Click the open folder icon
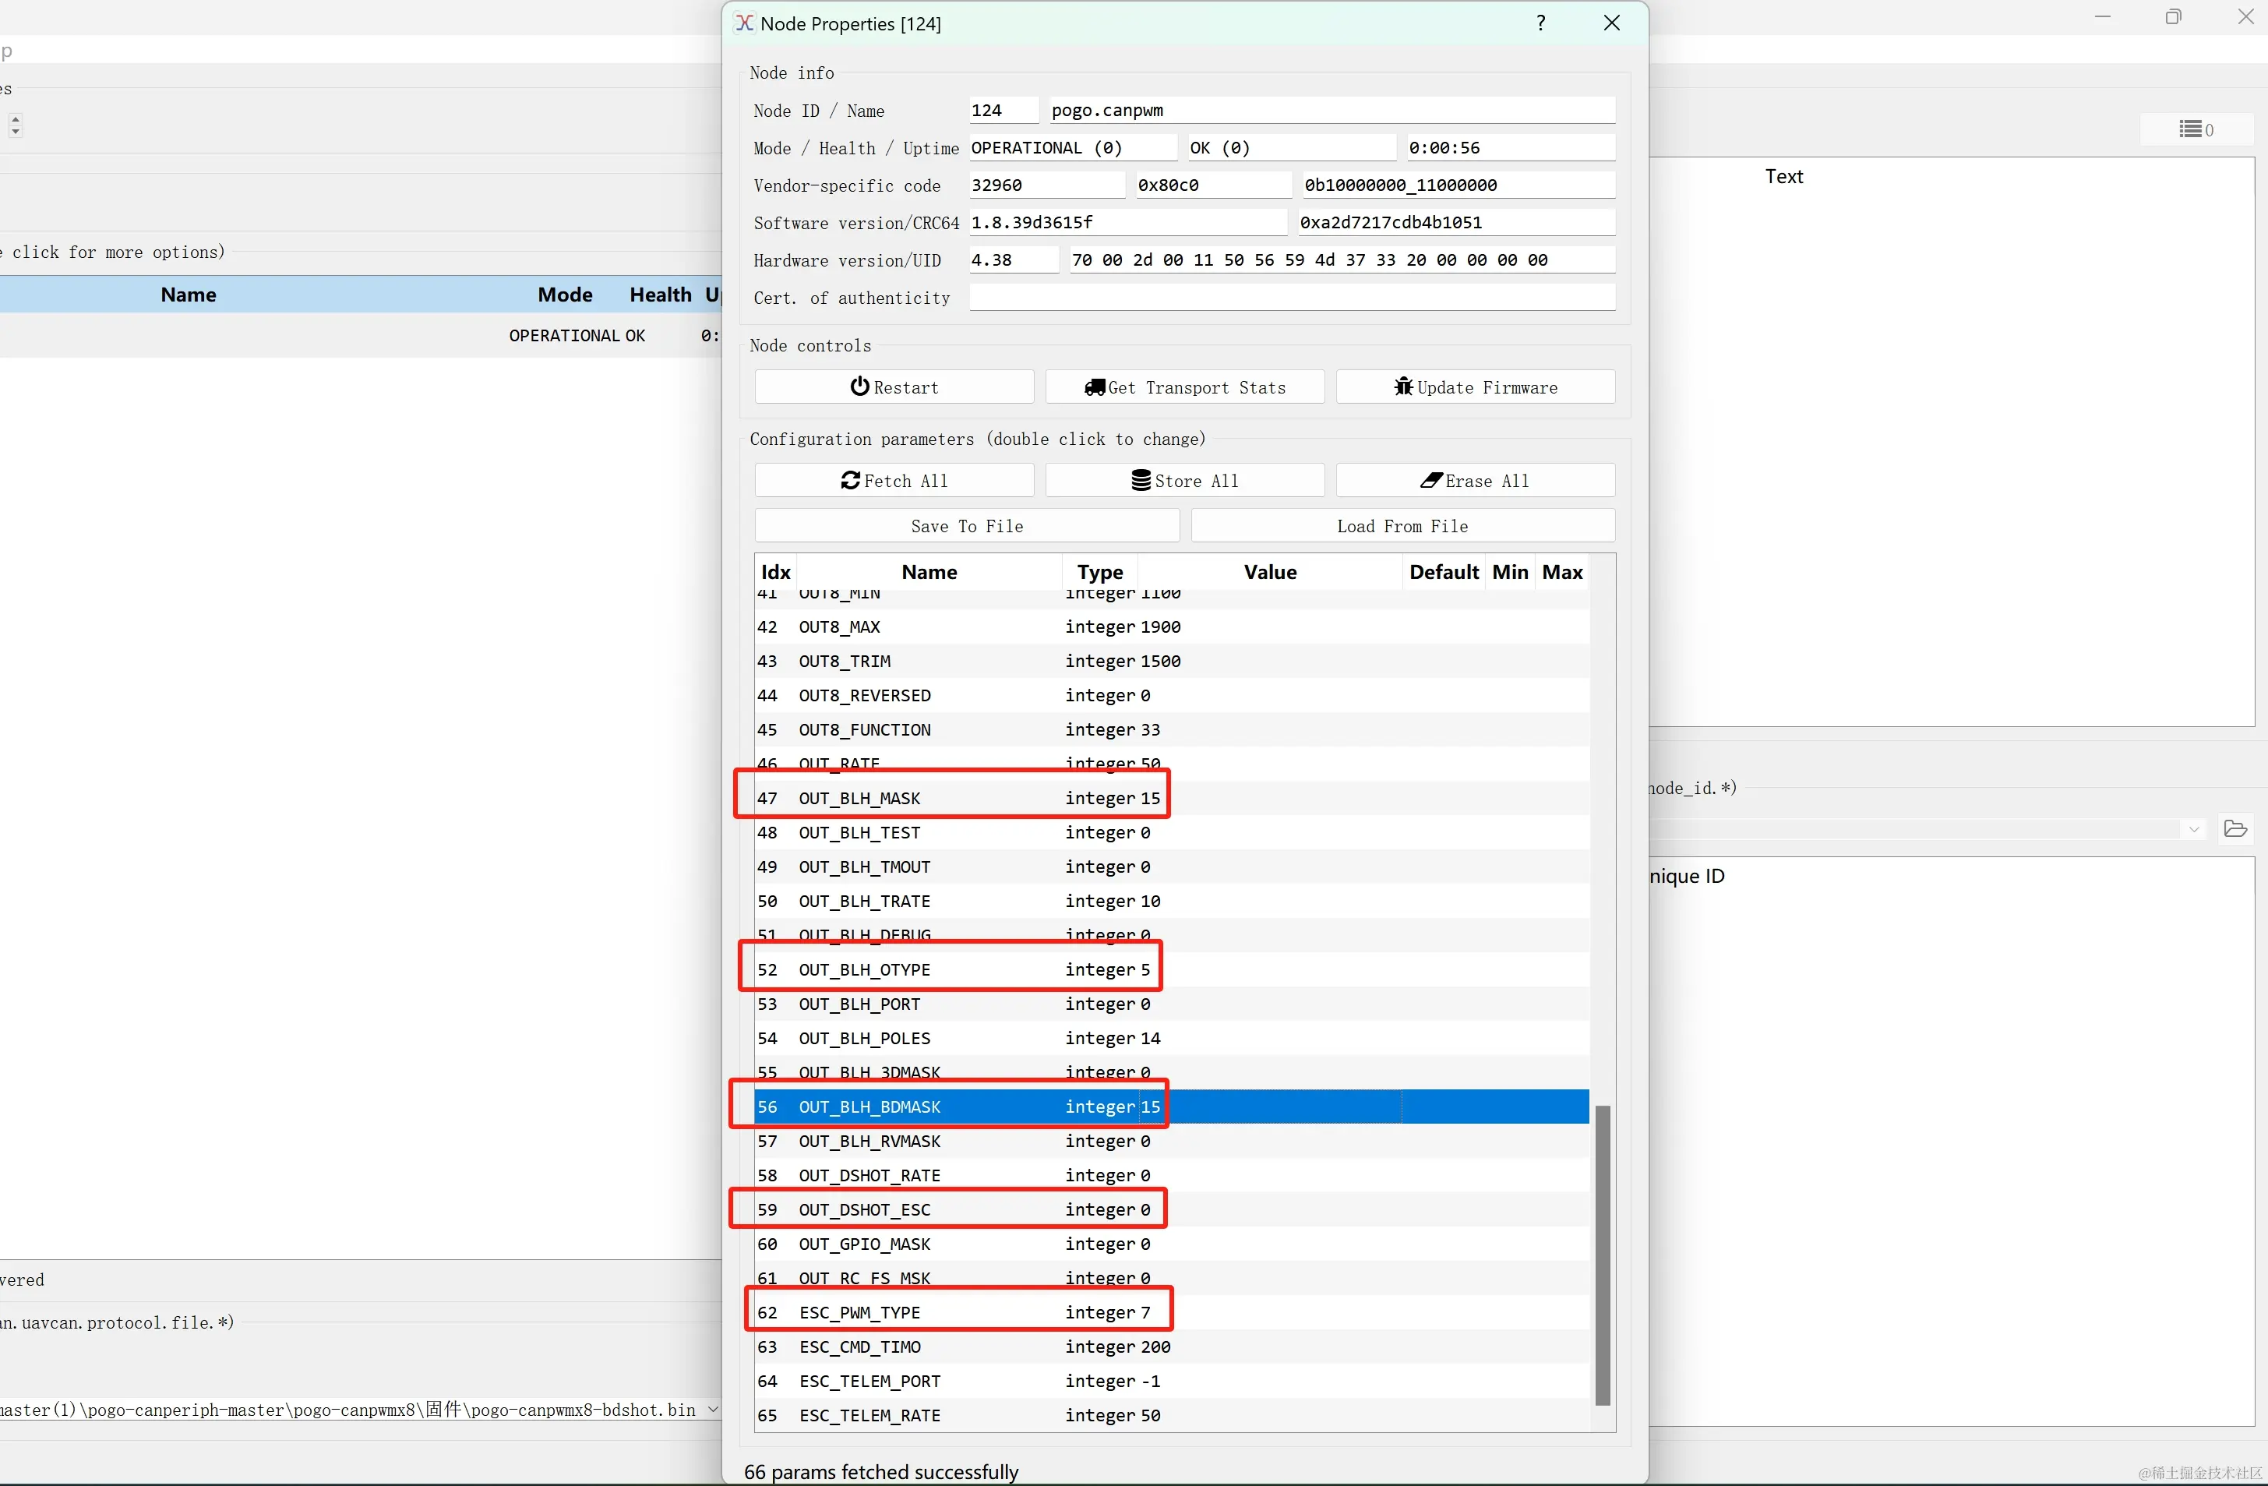Screen dimensions: 2268x1486 [x=2234, y=828]
